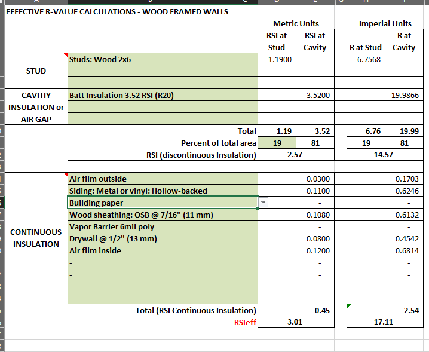429x352 pixels.
Task: Click the title 'EFFECTIVE R-VALUE CALCULATIONS' cell
Action: (117, 11)
